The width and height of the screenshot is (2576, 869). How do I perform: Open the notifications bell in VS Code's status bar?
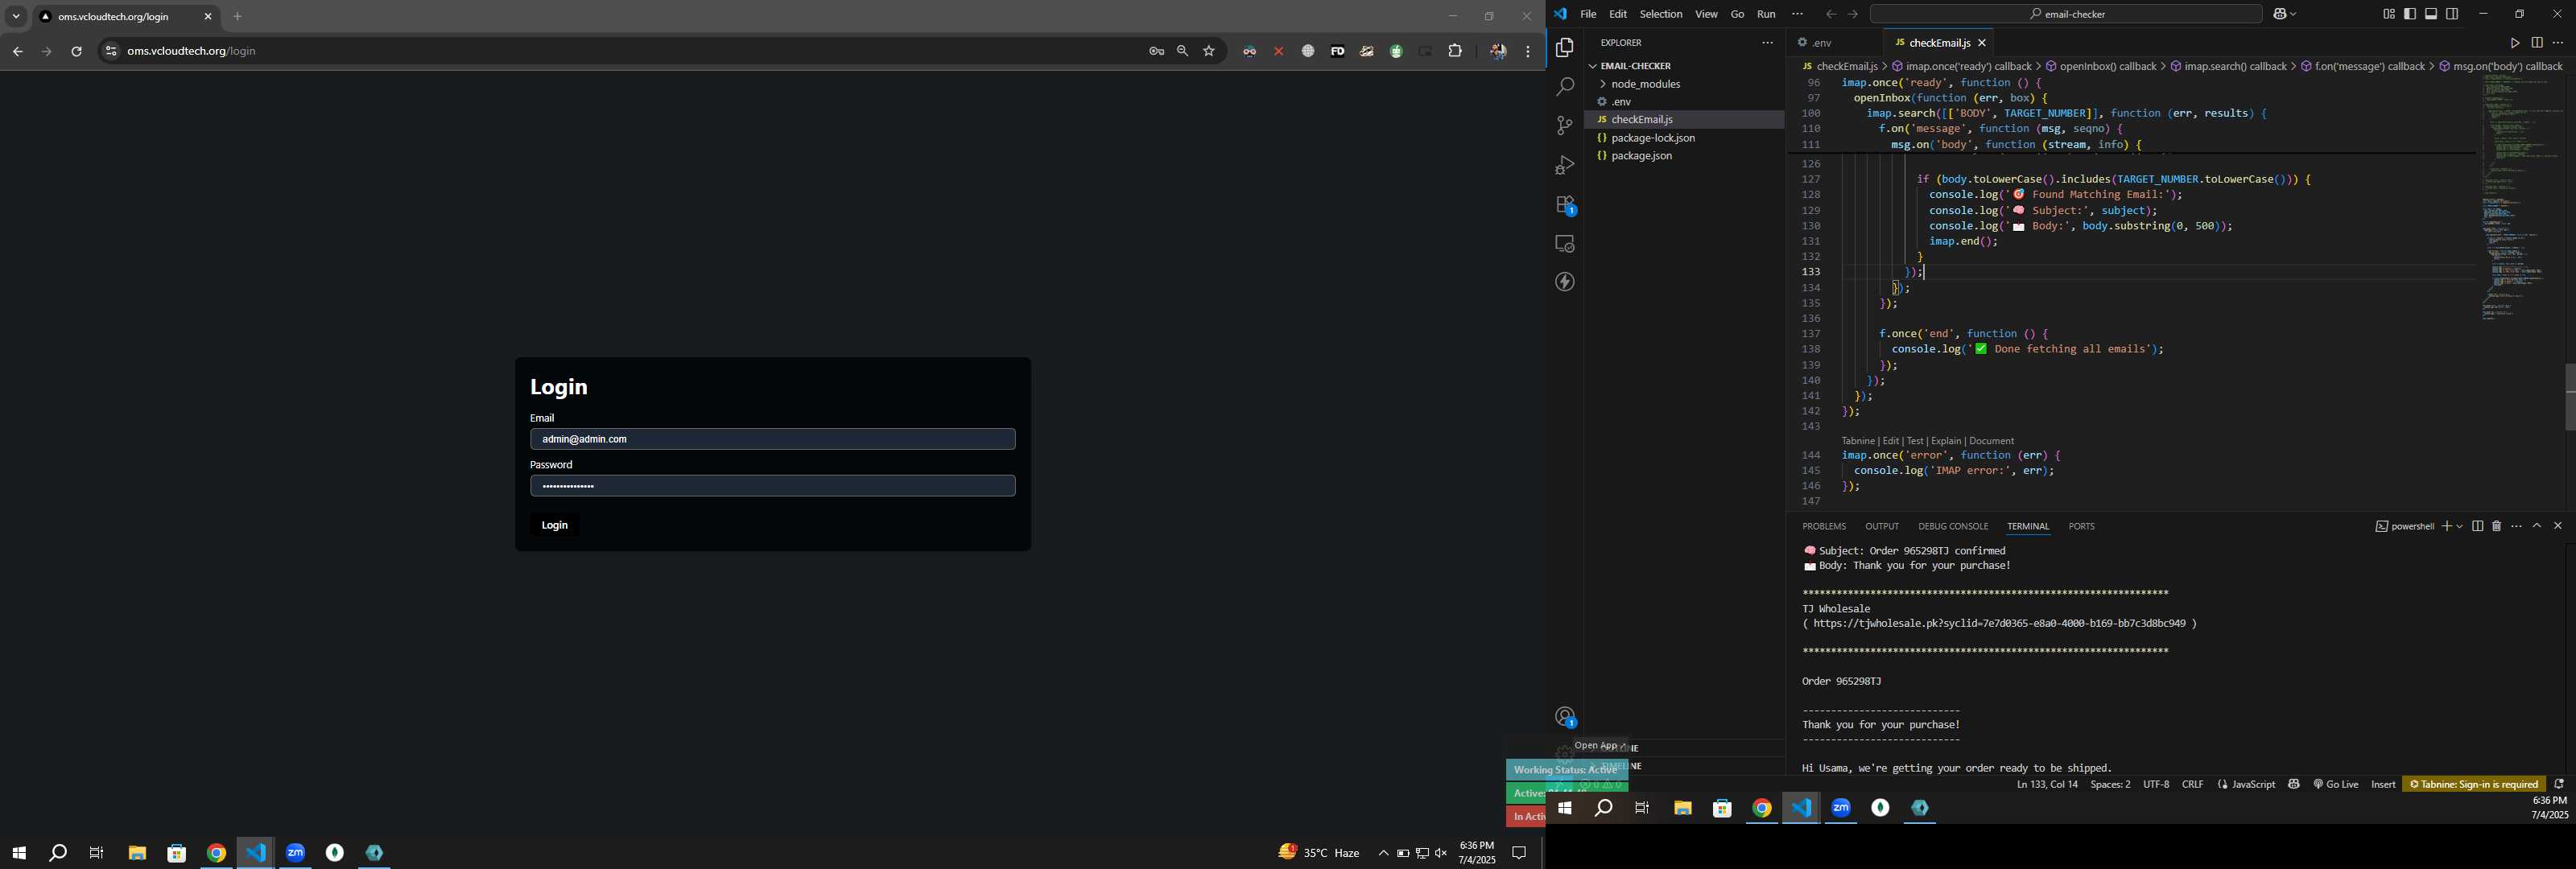(2559, 785)
